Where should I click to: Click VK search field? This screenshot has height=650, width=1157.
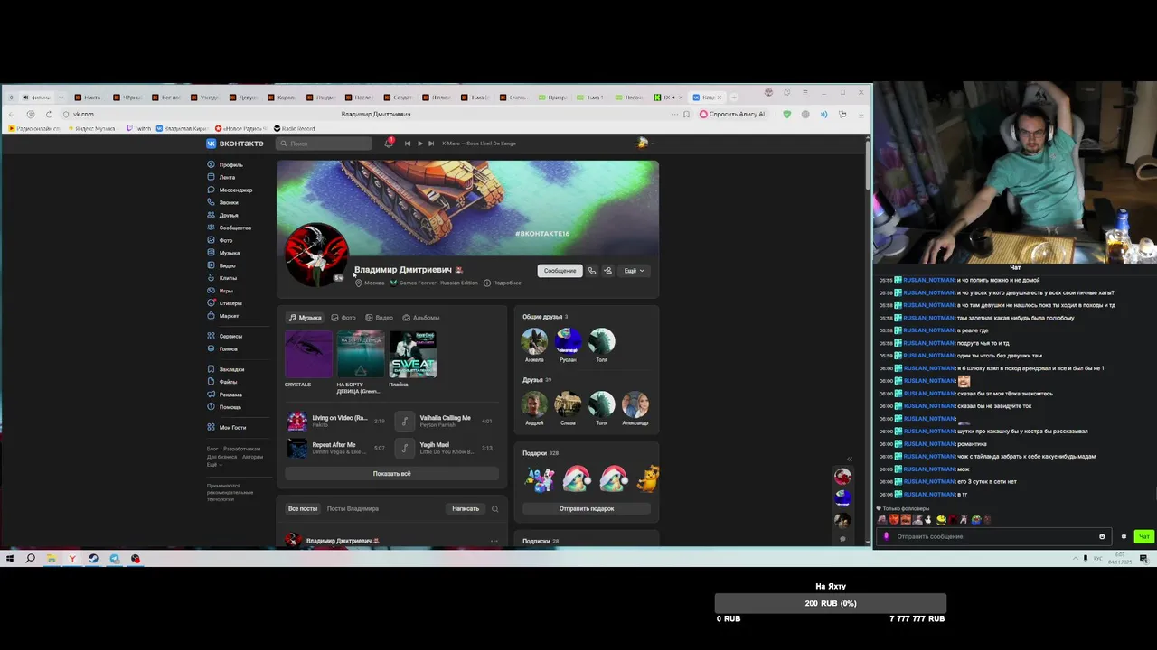pos(325,143)
